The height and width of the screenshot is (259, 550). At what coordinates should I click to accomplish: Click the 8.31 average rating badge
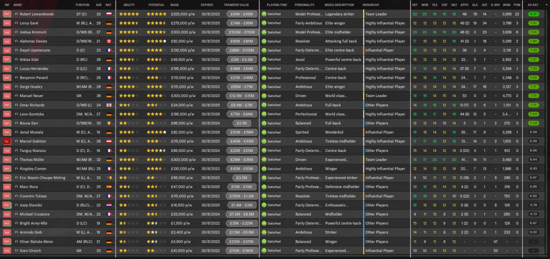click(x=533, y=14)
